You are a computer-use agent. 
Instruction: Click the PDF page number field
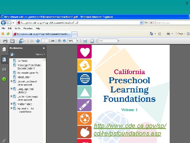[x=45, y=41]
